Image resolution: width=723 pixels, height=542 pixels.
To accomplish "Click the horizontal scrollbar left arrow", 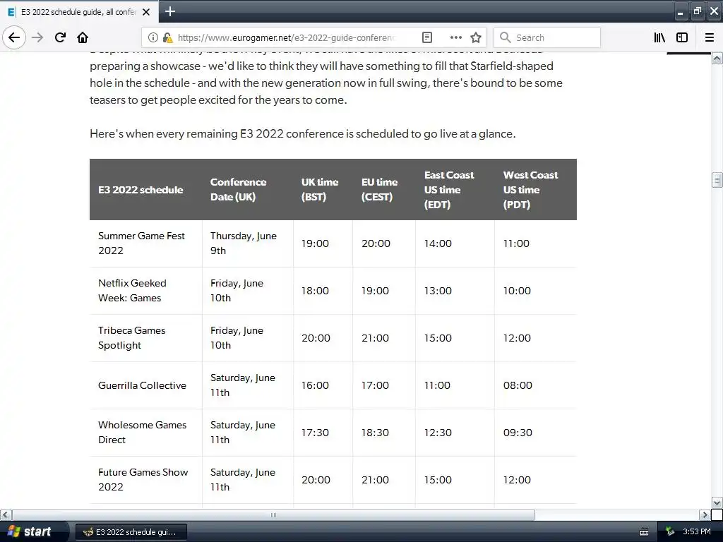I will tap(6, 514).
